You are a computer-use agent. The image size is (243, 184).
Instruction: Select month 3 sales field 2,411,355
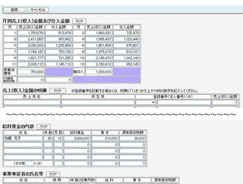31,39
